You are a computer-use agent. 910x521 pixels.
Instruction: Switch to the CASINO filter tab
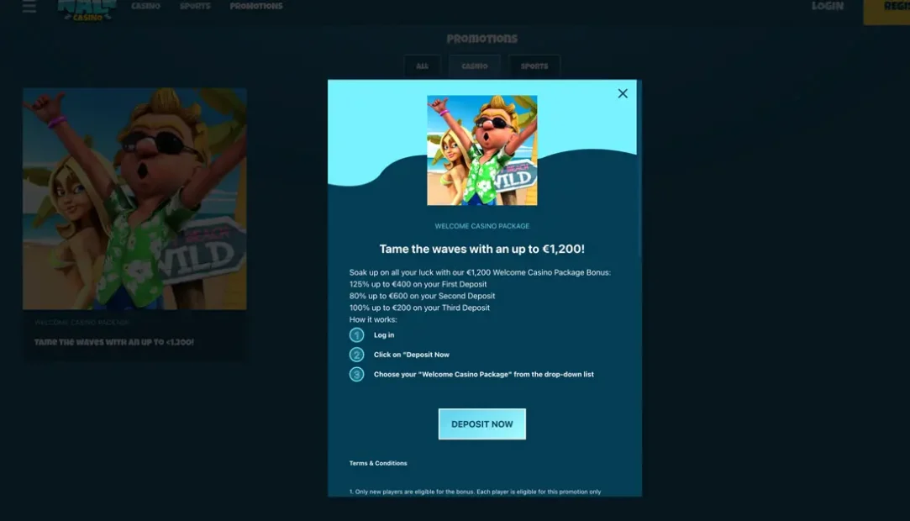click(x=475, y=66)
